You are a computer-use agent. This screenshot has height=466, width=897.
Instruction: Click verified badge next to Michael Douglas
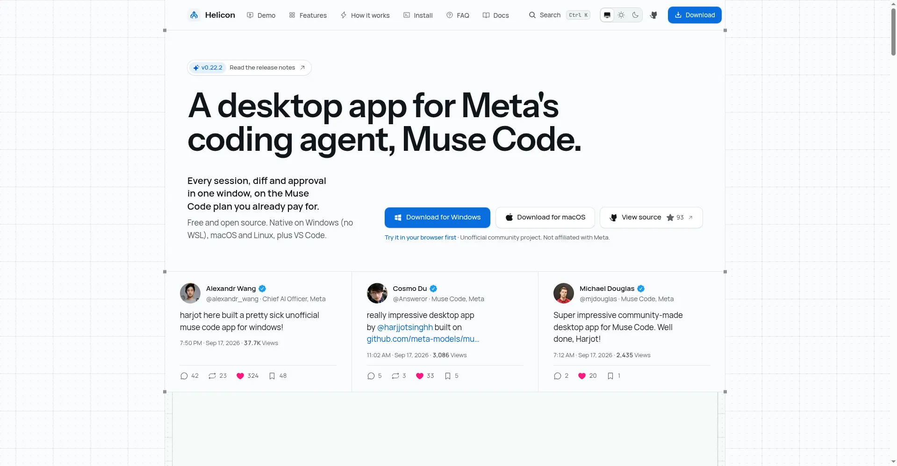[x=641, y=289]
